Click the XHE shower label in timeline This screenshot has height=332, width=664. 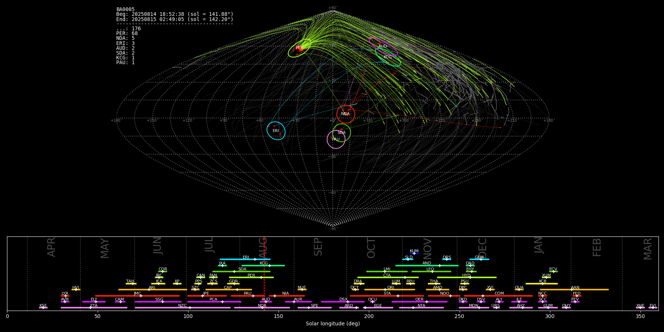coord(640,306)
